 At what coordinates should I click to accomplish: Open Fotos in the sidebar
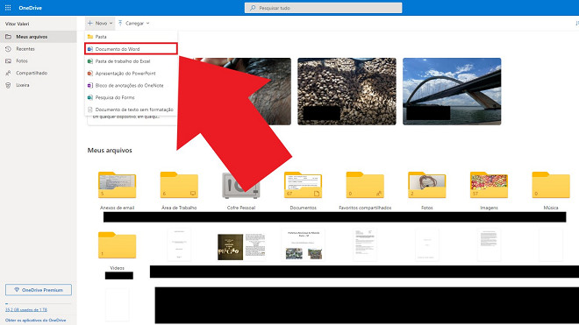tap(39, 60)
